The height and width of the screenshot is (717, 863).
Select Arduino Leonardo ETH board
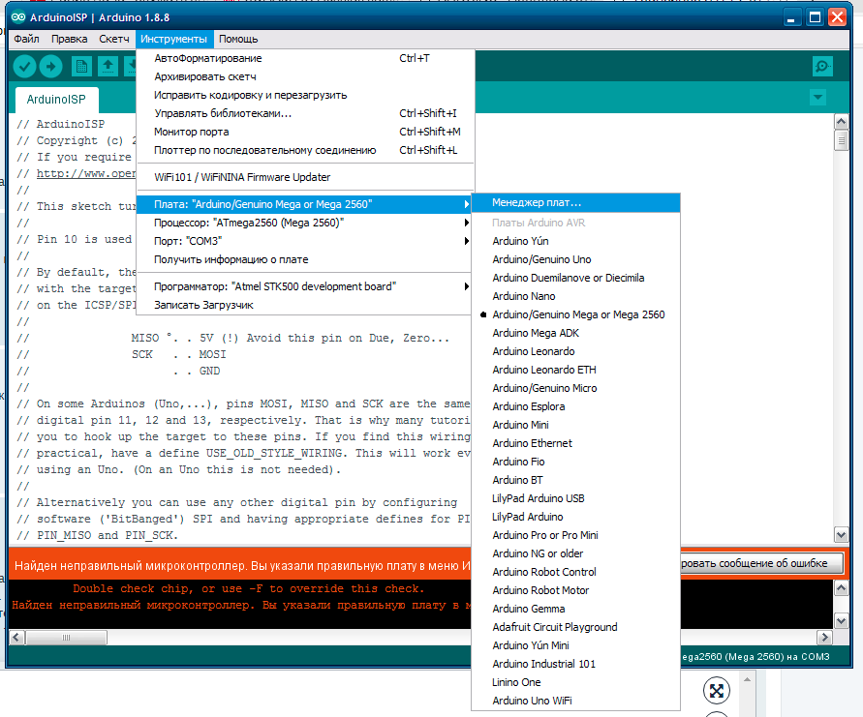(576, 370)
